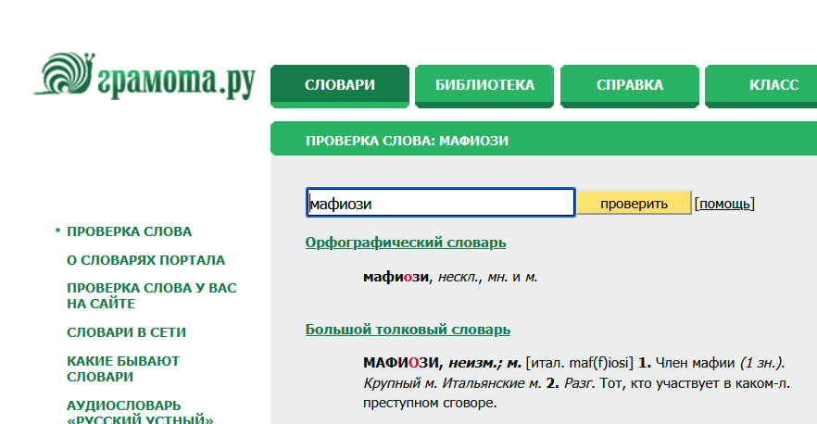The height and width of the screenshot is (424, 817).
Task: Open the СЛОВАРИ tab
Action: tap(339, 85)
